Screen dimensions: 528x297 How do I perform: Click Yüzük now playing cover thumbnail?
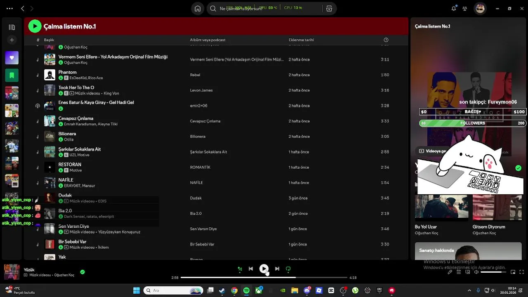tap(12, 272)
